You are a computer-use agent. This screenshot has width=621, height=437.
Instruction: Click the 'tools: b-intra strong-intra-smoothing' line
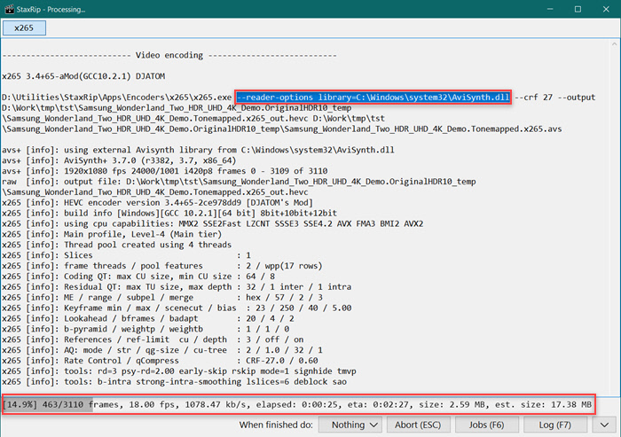pyautogui.click(x=174, y=382)
